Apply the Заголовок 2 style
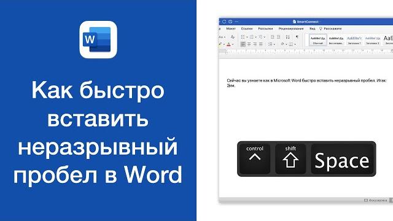393x221 pixels. [373, 40]
